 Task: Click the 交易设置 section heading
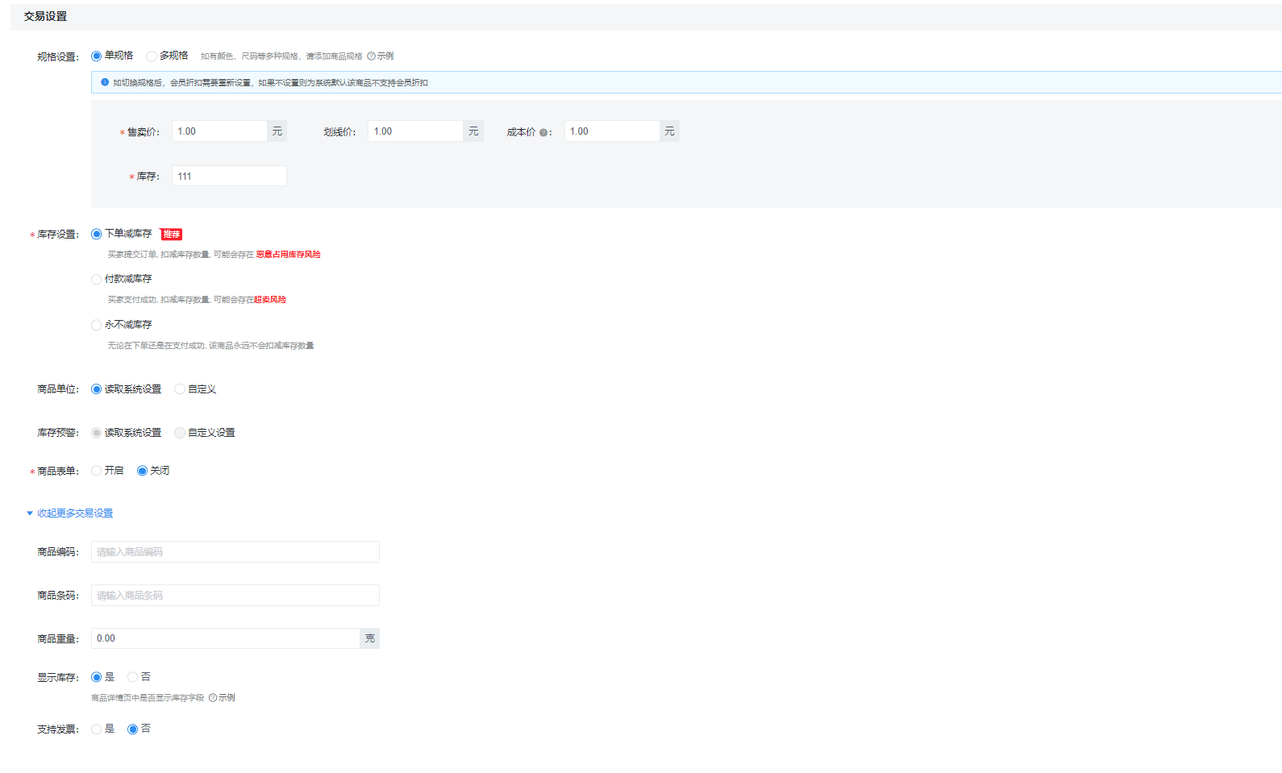pos(46,16)
